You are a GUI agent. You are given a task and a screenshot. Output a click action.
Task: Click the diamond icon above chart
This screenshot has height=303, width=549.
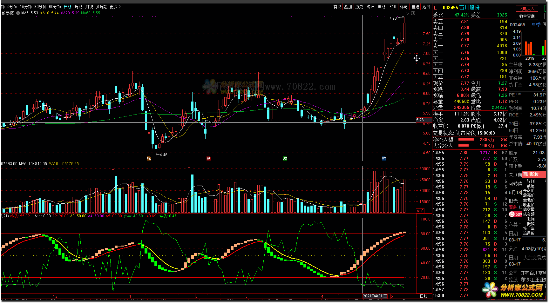pyautogui.click(x=407, y=13)
